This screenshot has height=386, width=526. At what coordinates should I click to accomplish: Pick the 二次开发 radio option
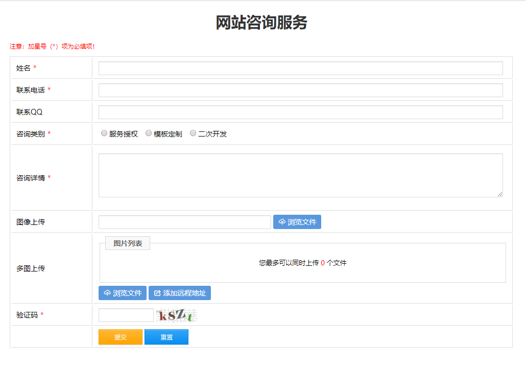pos(193,133)
